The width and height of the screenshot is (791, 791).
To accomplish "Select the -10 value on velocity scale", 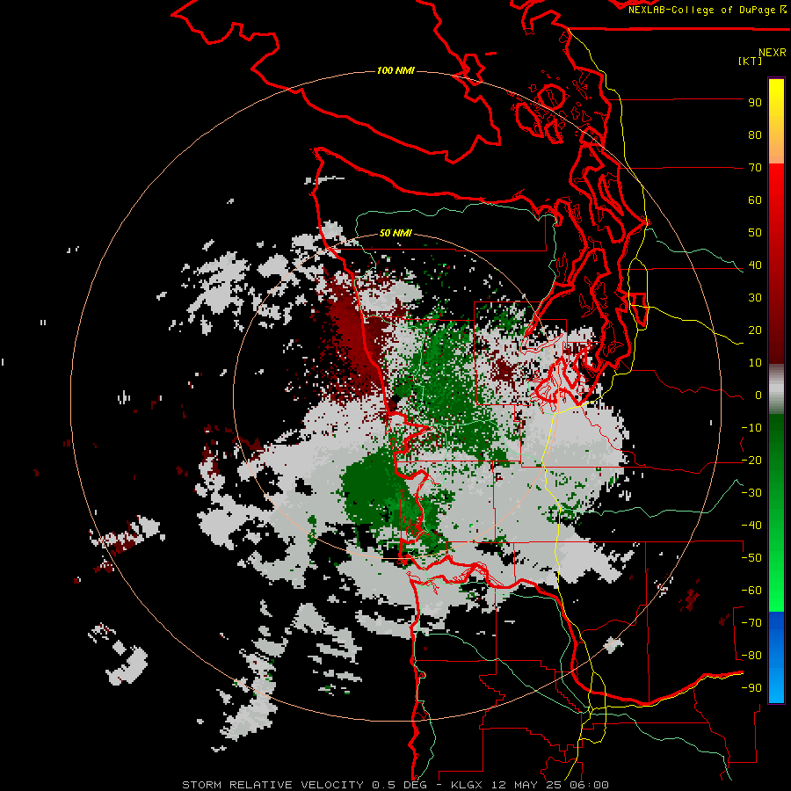I will 751,428.
